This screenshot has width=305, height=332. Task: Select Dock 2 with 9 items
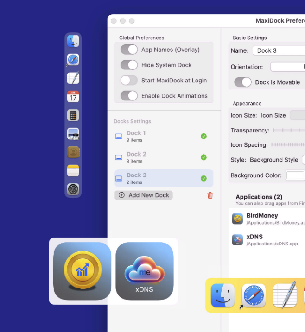point(164,157)
